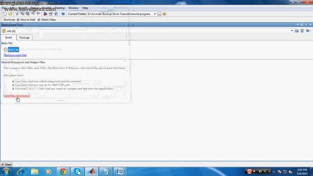
Task: Open MATLAB Help question mark icon
Action: pos(63,14)
